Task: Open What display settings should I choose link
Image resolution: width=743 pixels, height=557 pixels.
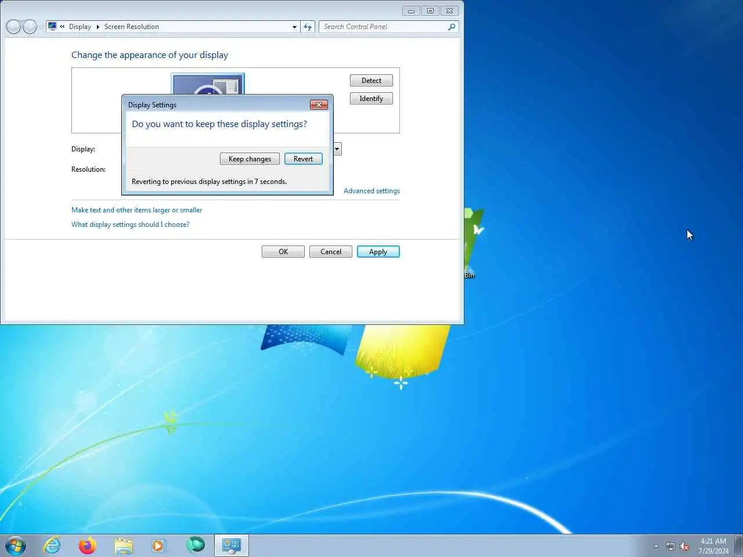Action: pyautogui.click(x=131, y=225)
